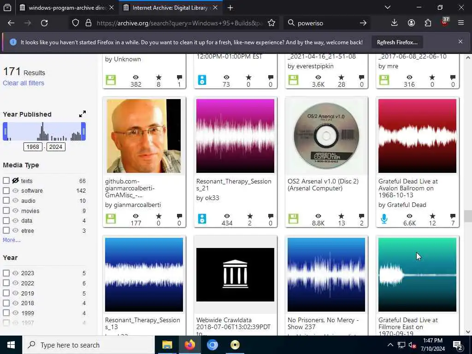Click the archive.org address bar
472x354 pixels.
click(179, 23)
